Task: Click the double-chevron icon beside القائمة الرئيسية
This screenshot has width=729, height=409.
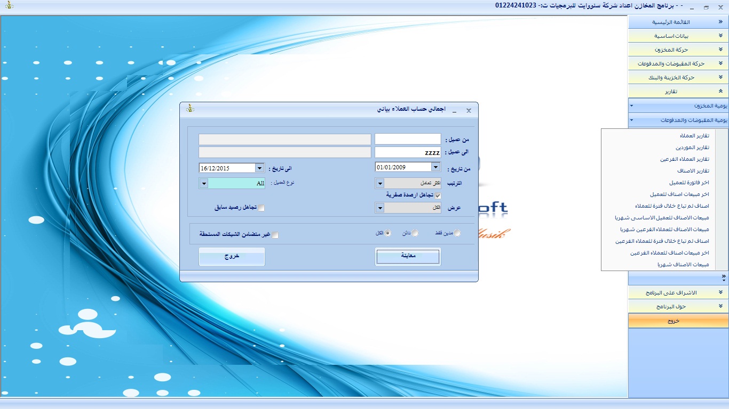Action: 720,22
